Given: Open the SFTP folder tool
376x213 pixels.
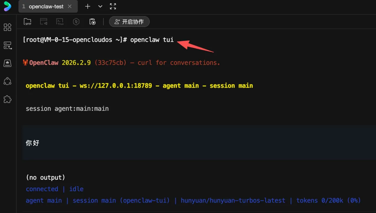Looking at the screenshot, I should click(x=28, y=22).
